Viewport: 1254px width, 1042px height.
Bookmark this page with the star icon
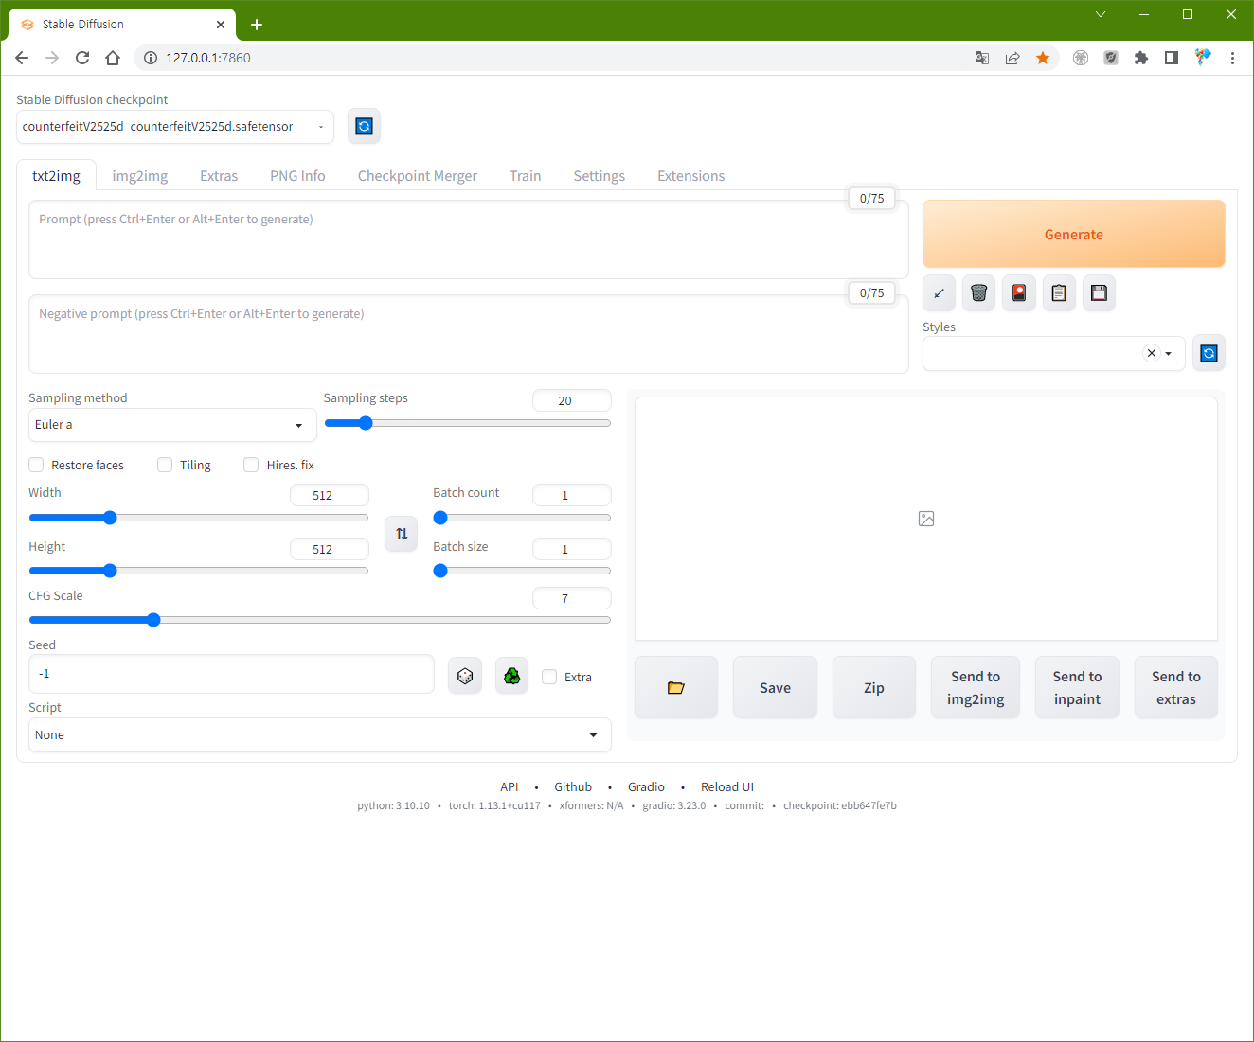click(x=1043, y=58)
